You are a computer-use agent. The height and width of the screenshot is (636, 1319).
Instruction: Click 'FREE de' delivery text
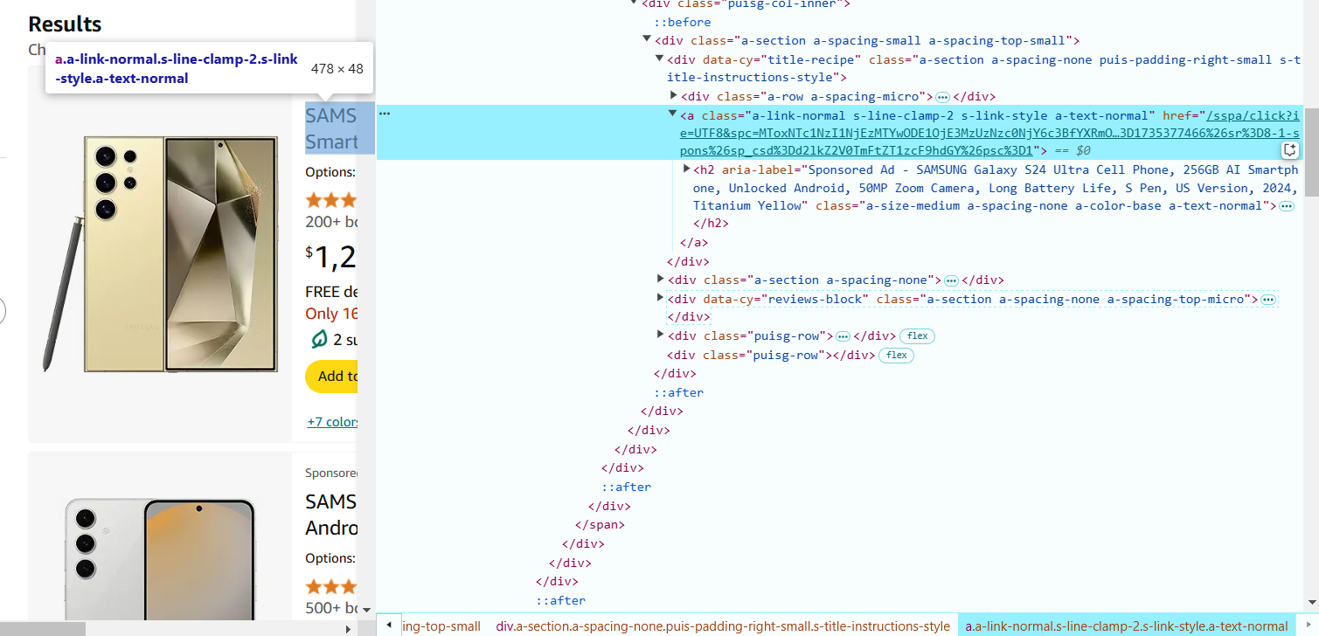click(x=331, y=292)
